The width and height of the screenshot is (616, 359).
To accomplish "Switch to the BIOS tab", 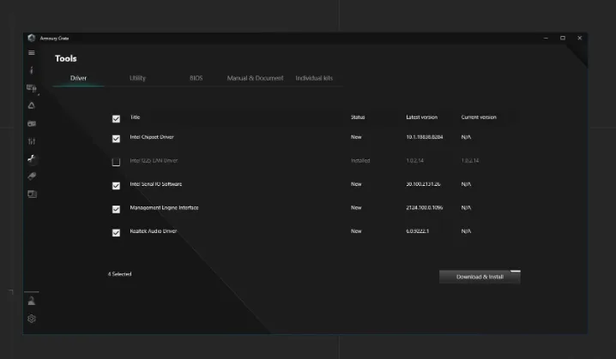I will coord(196,78).
